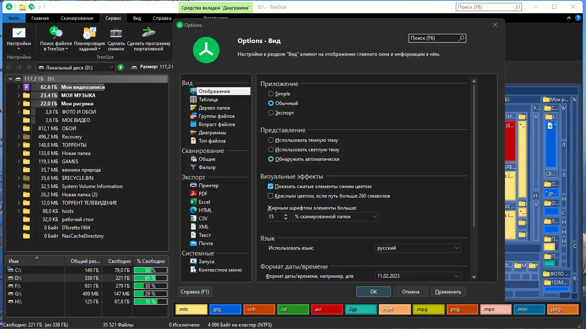The image size is (586, 329).
Task: Open the Локальный диск (D:) drive dropdown
Action: click(76, 67)
